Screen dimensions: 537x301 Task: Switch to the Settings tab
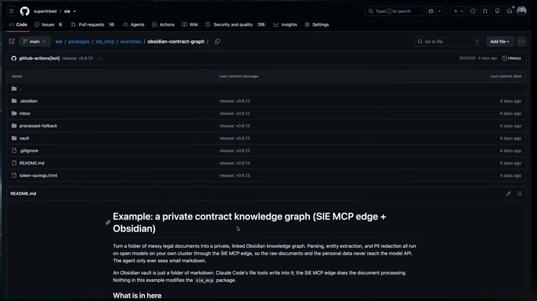point(317,25)
